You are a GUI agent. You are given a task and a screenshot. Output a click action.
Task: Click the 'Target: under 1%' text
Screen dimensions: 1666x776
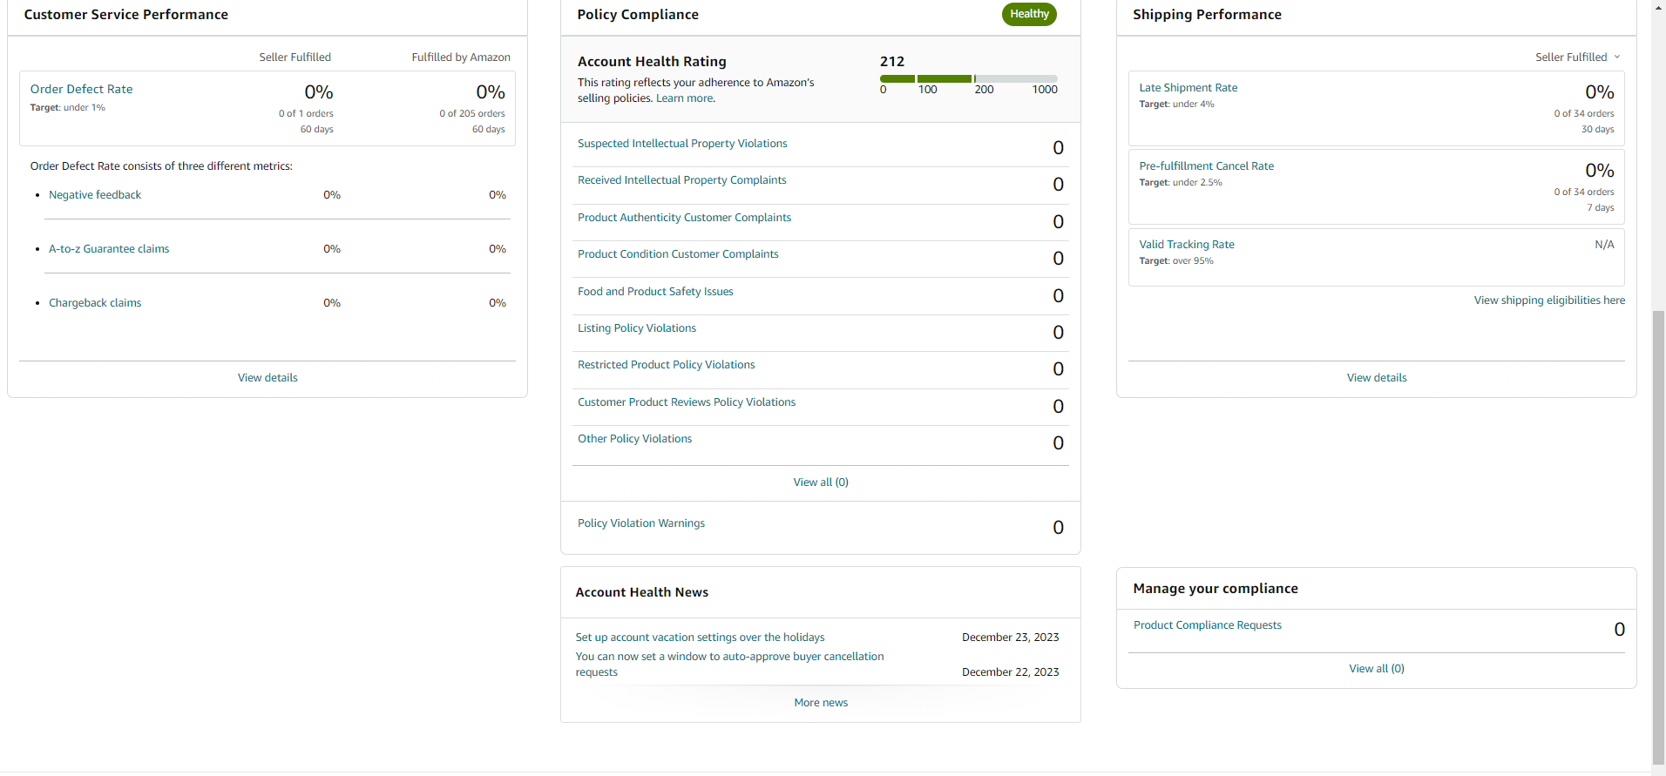point(68,108)
